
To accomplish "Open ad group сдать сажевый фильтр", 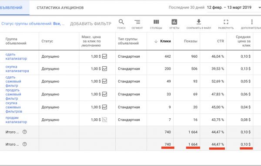I will click(x=13, y=81).
